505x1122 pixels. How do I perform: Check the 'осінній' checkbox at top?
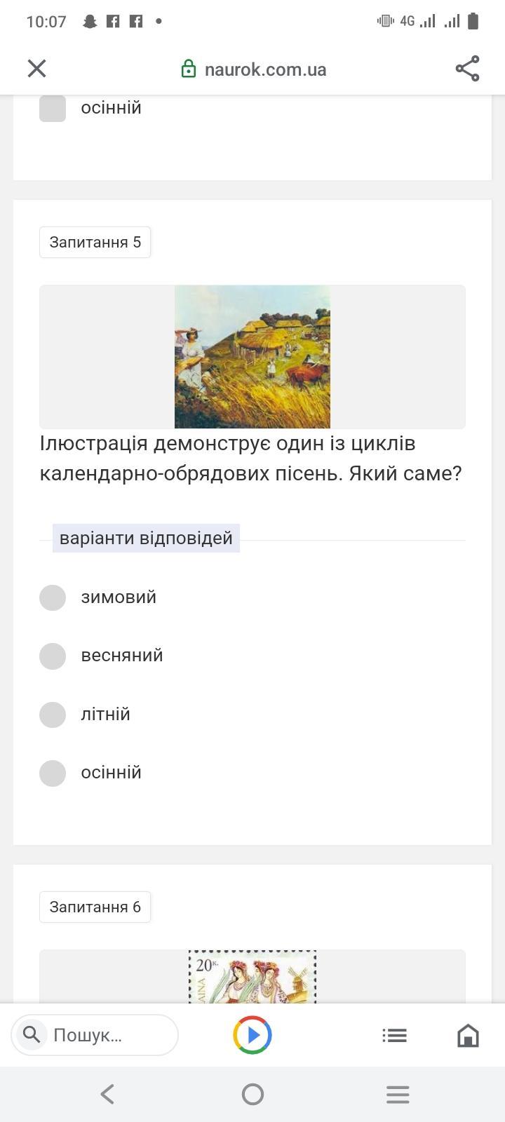coord(53,108)
